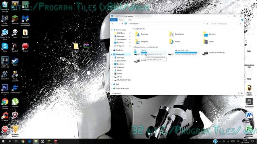The image size is (257, 144).
Task: Open the Música folder in Carpetas
Action: click(x=175, y=42)
